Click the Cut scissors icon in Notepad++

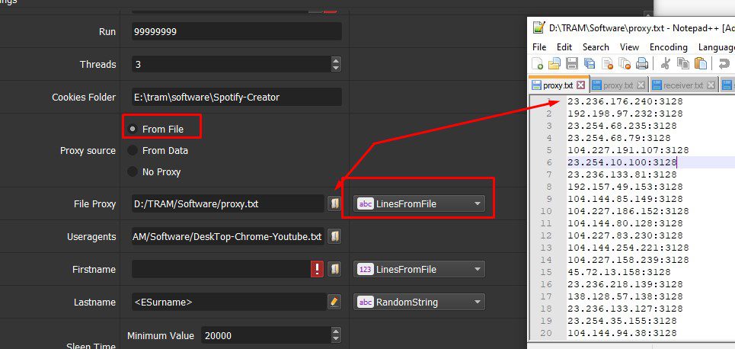point(665,63)
